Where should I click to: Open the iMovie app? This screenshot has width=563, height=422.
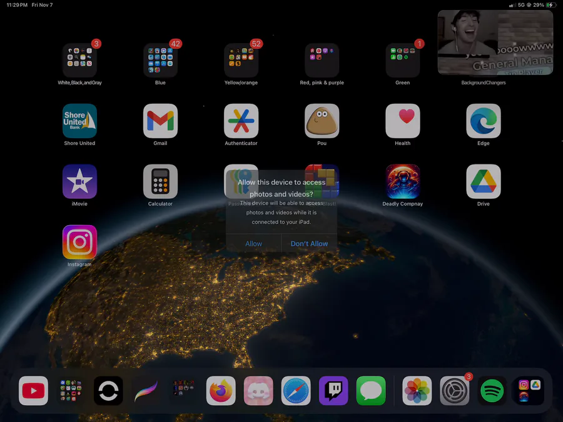click(79, 181)
